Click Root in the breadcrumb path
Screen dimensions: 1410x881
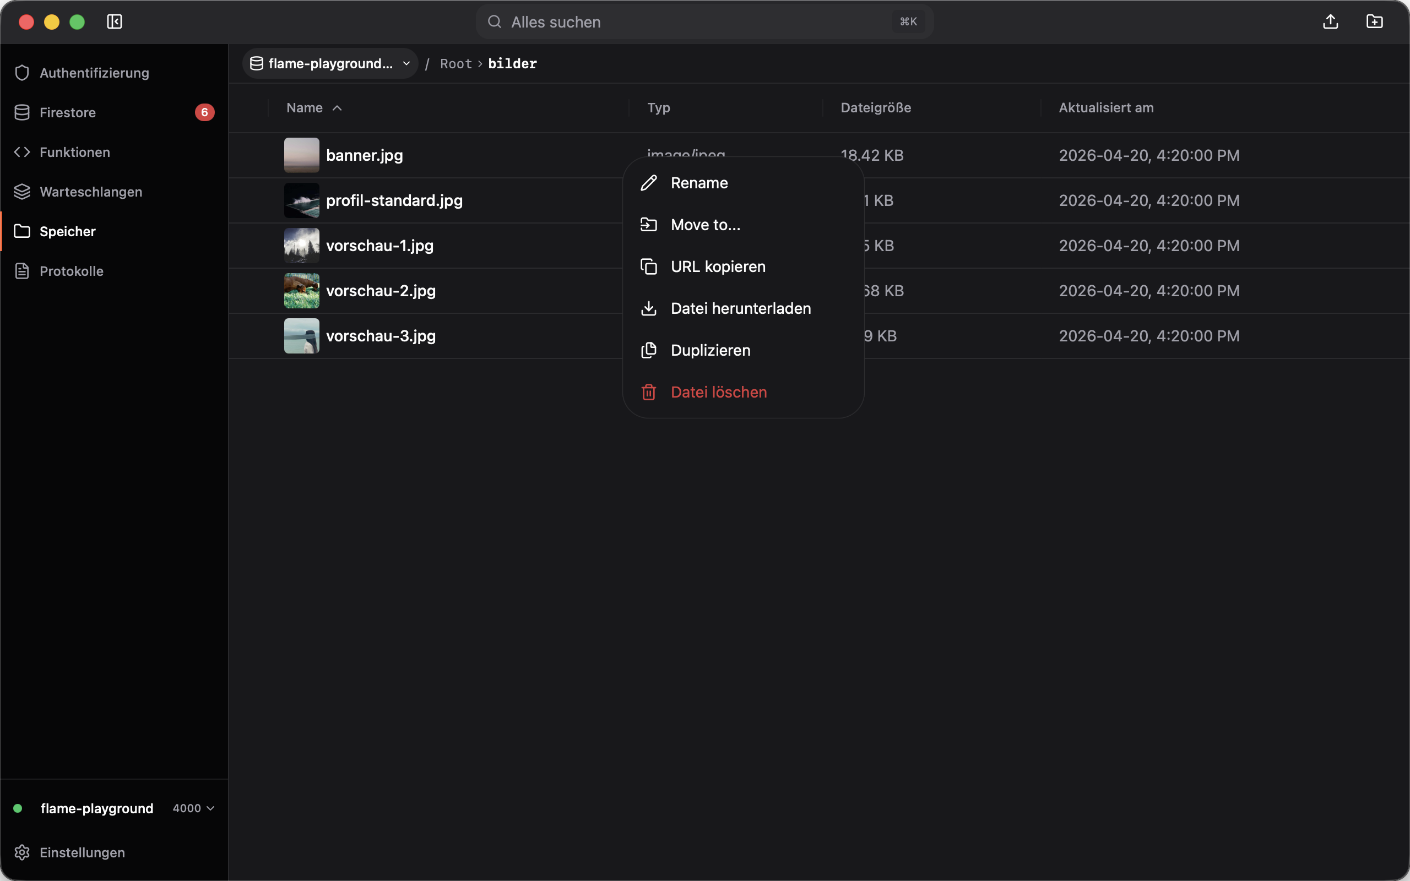tap(455, 63)
